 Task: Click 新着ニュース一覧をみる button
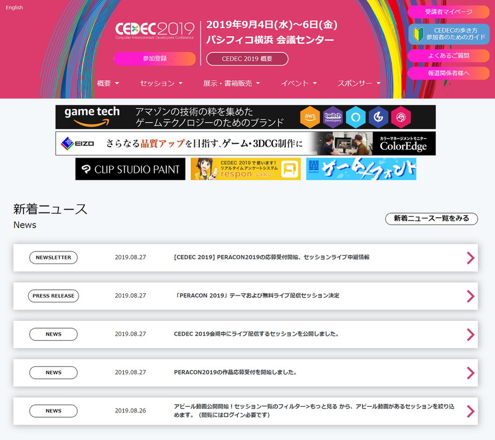pos(431,218)
